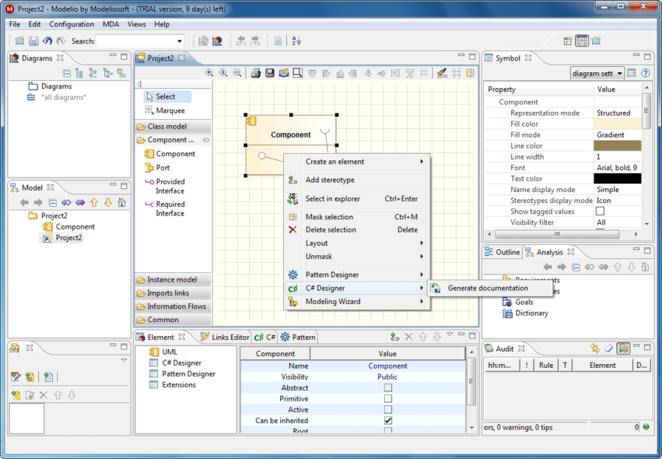Viewport: 662px width, 459px height.
Task: Click the Dictionary item in Analysis tree
Action: pos(526,313)
